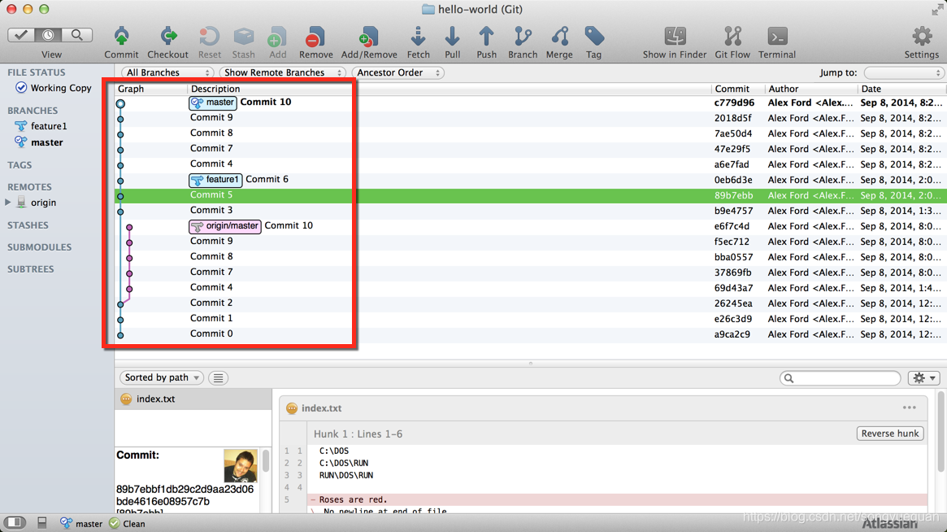Select the Commit 3 row b9e4757
Viewport: 947px width, 532px height.
pyautogui.click(x=530, y=211)
